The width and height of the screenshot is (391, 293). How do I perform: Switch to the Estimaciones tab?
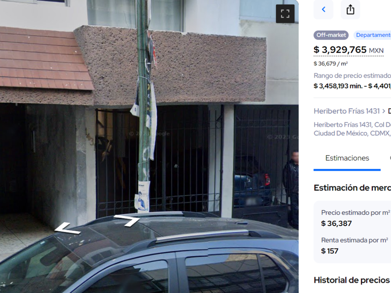coord(347,158)
